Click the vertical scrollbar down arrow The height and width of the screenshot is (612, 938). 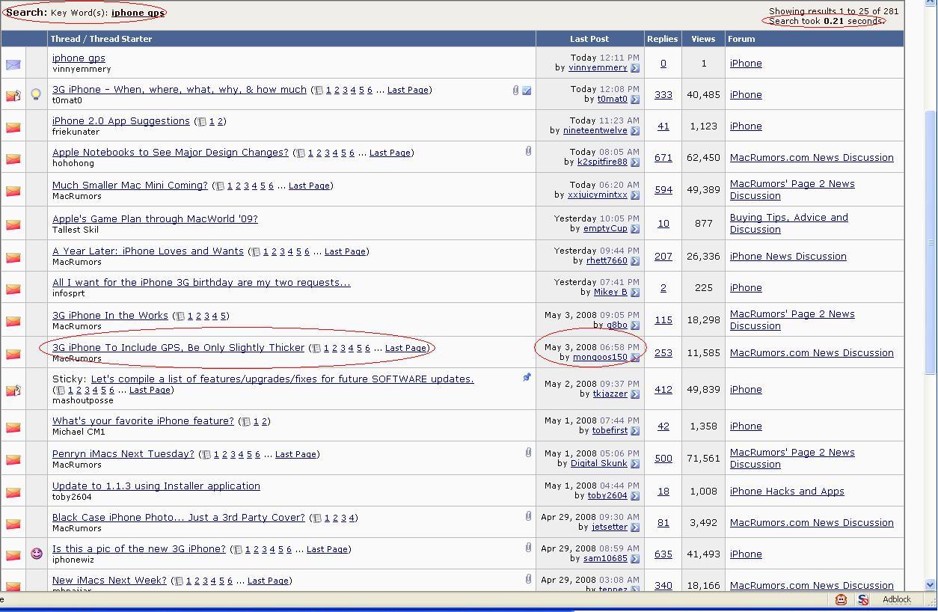click(x=931, y=585)
